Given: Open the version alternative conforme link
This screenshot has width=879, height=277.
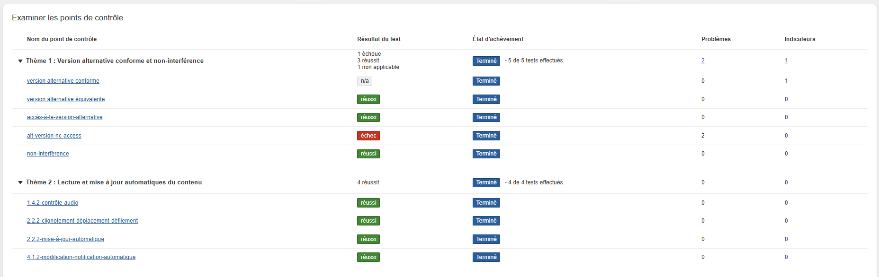Looking at the screenshot, I should pyautogui.click(x=63, y=81).
